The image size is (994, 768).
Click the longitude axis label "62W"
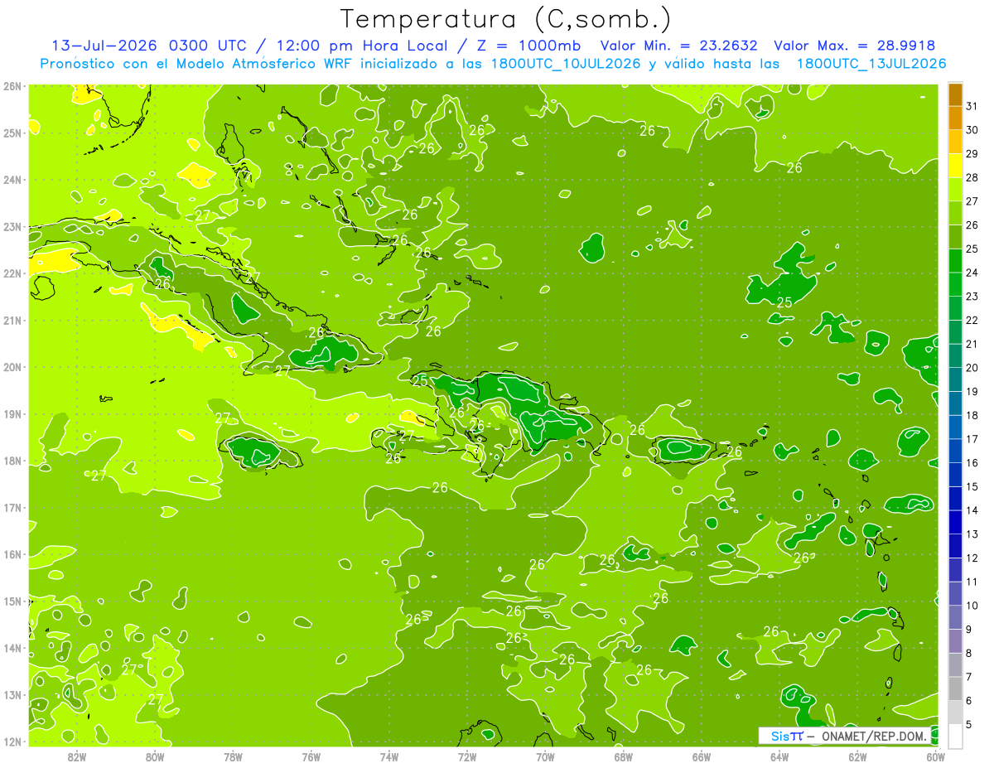click(858, 756)
